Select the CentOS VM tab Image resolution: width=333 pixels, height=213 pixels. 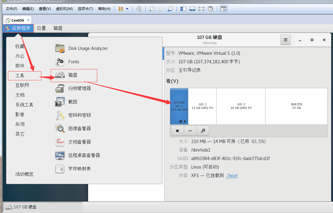pos(18,20)
